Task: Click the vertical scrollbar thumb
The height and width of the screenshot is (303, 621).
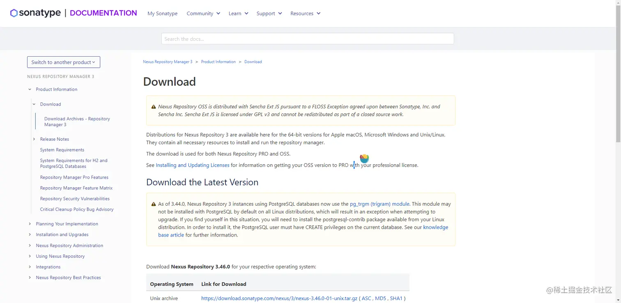Action: (x=618, y=74)
